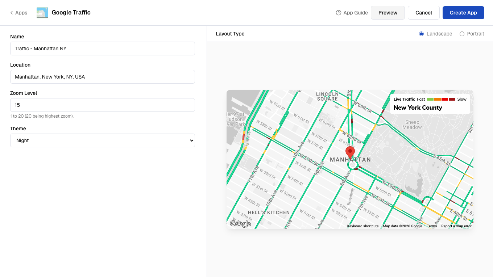Open the map Terms link
Screen dimensions: 493x278
pyautogui.click(x=432, y=226)
